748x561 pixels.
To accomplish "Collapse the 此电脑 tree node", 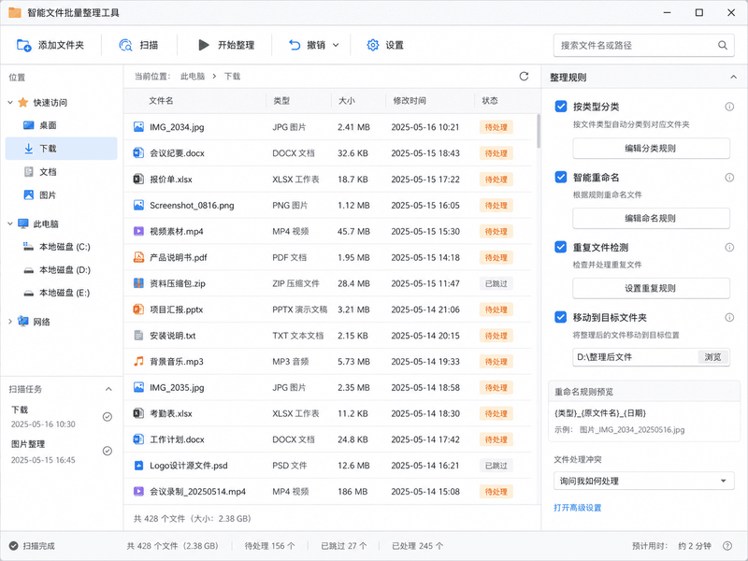I will pos(10,223).
